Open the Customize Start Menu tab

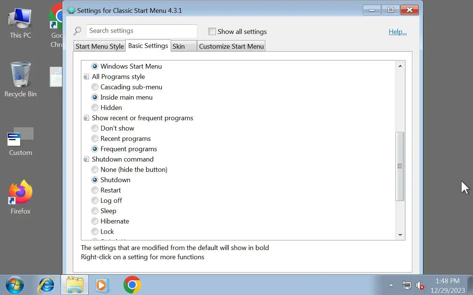(231, 46)
